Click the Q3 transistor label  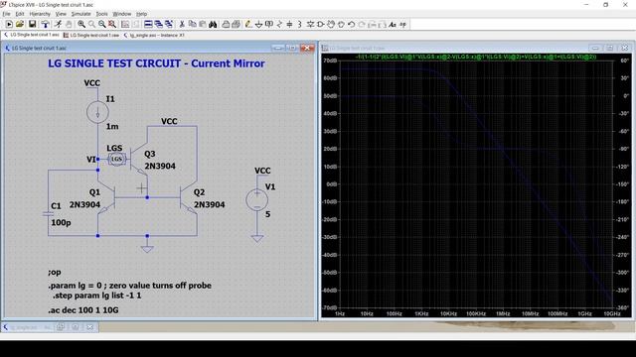tap(150, 154)
